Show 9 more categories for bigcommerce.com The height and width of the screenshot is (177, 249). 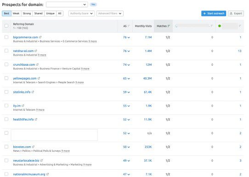(x=93, y=41)
